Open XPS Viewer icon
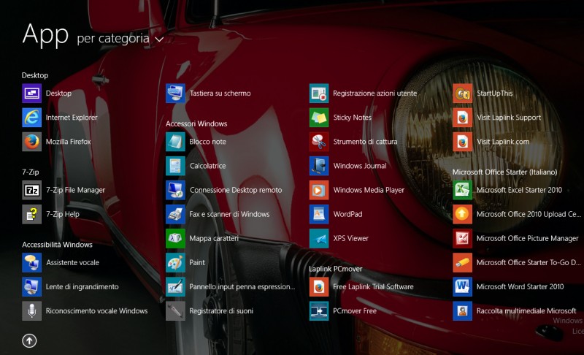Image resolution: width=584 pixels, height=355 pixels. click(x=319, y=238)
